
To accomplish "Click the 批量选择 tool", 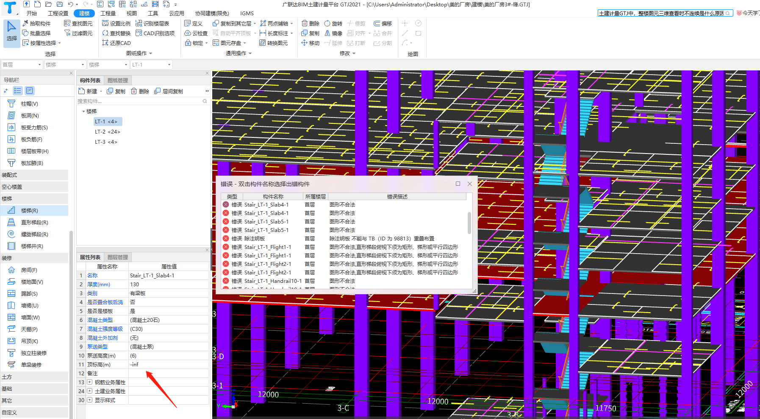I will click(36, 33).
